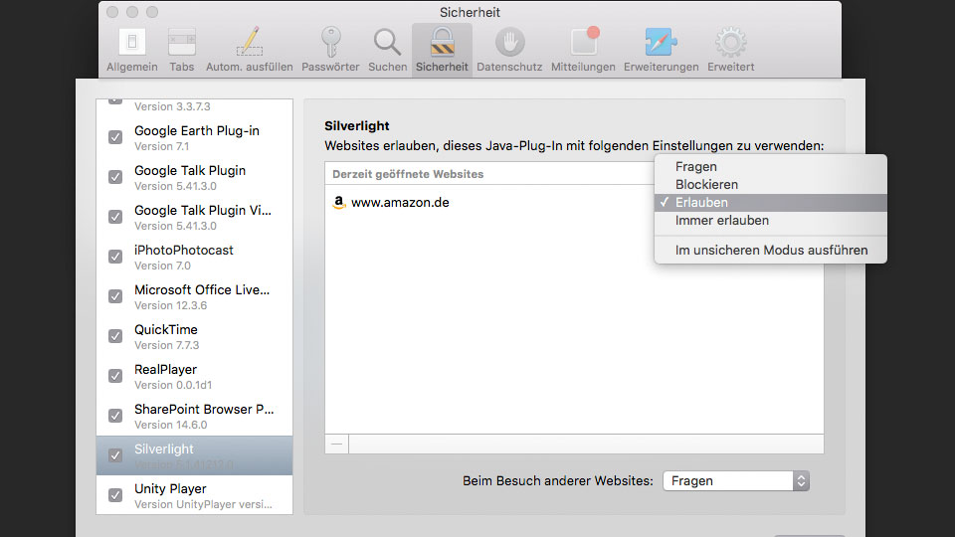This screenshot has height=537, width=955.
Task: Open the Passwörter key icon
Action: pos(331,50)
